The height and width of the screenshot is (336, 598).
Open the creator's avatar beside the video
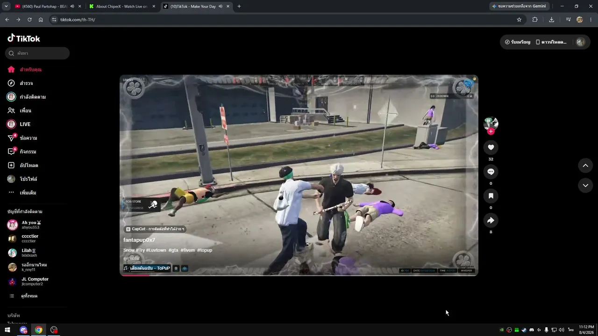click(x=491, y=123)
